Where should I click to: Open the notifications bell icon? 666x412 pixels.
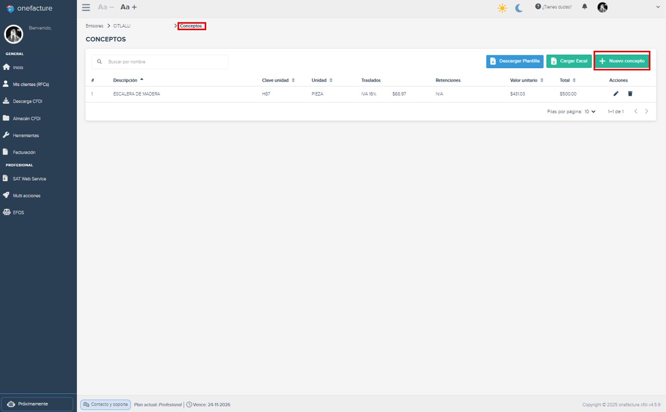coord(584,7)
